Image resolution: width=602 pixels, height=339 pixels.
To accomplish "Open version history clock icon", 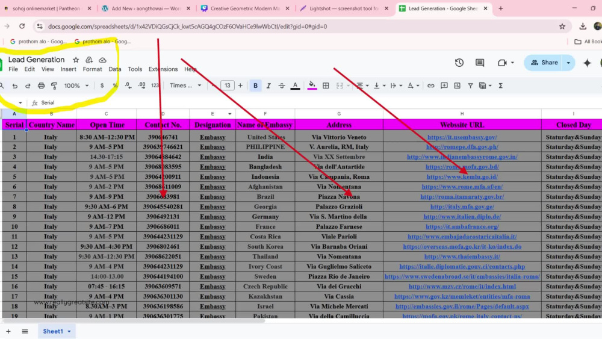I will pos(459,63).
